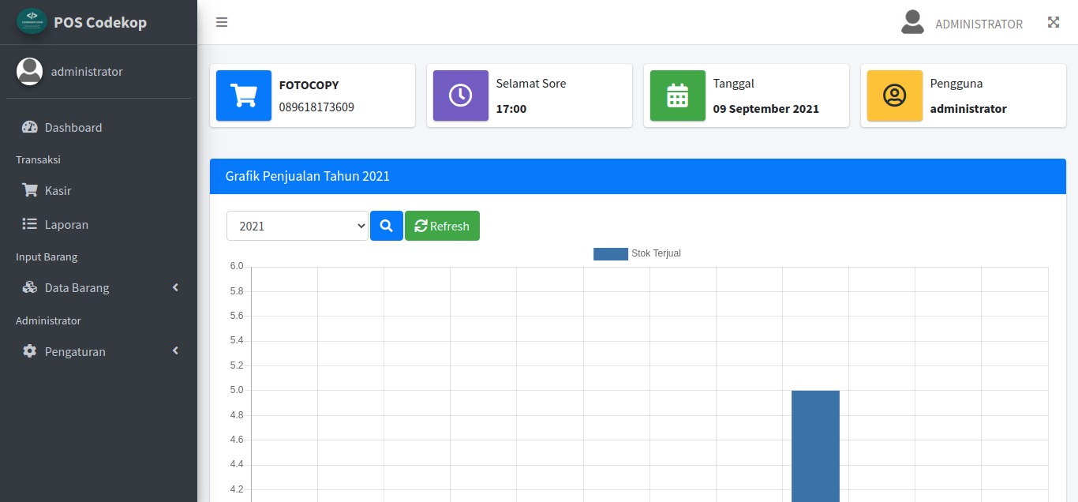The image size is (1078, 502).
Task: Toggle the Stok Terjual legend series
Action: pos(637,253)
